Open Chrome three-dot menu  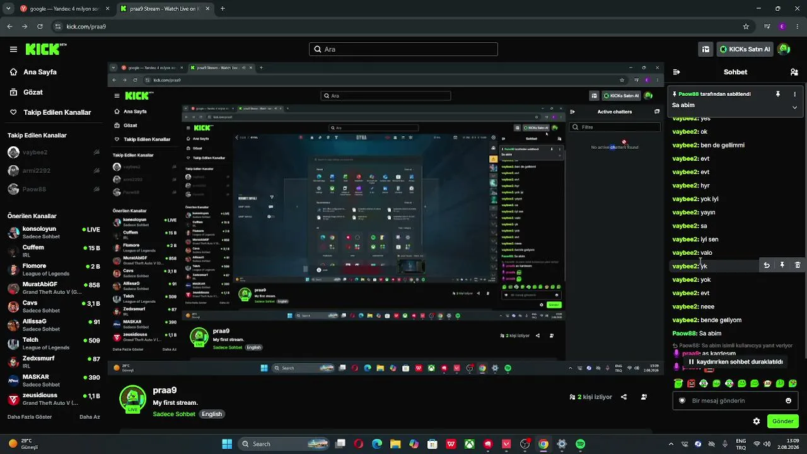(796, 26)
